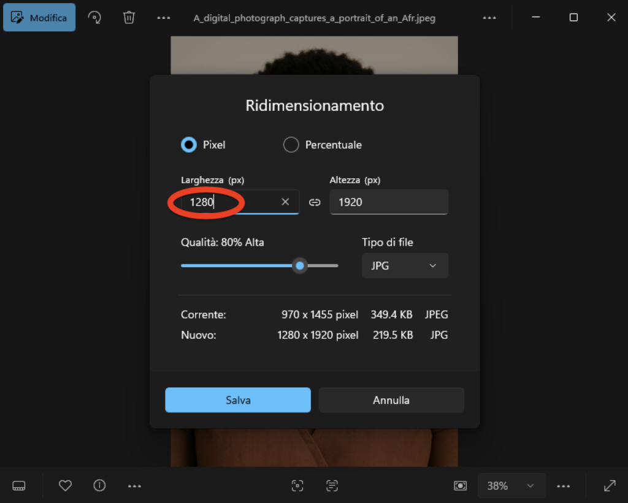Click the Salva button
Viewport: 628px width, 503px height.
click(x=238, y=400)
